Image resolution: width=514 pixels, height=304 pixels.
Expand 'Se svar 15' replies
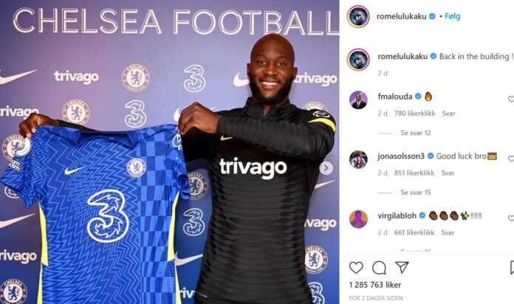pyautogui.click(x=416, y=193)
